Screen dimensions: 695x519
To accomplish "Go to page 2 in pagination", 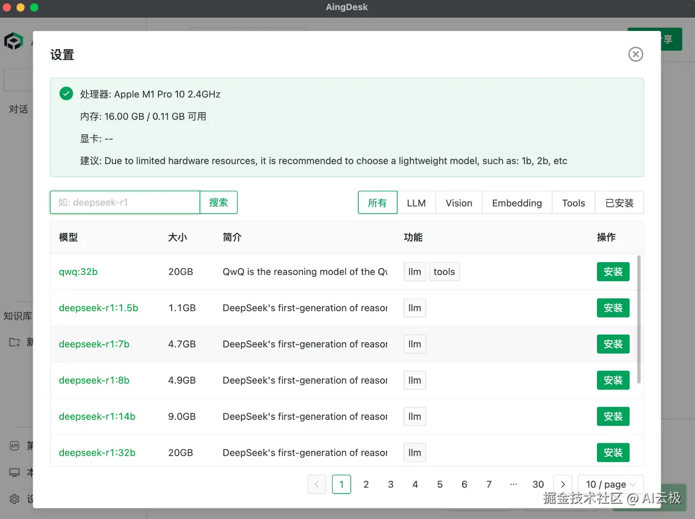I will (366, 484).
